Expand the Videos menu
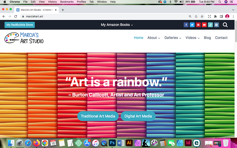 pyautogui.click(x=192, y=38)
